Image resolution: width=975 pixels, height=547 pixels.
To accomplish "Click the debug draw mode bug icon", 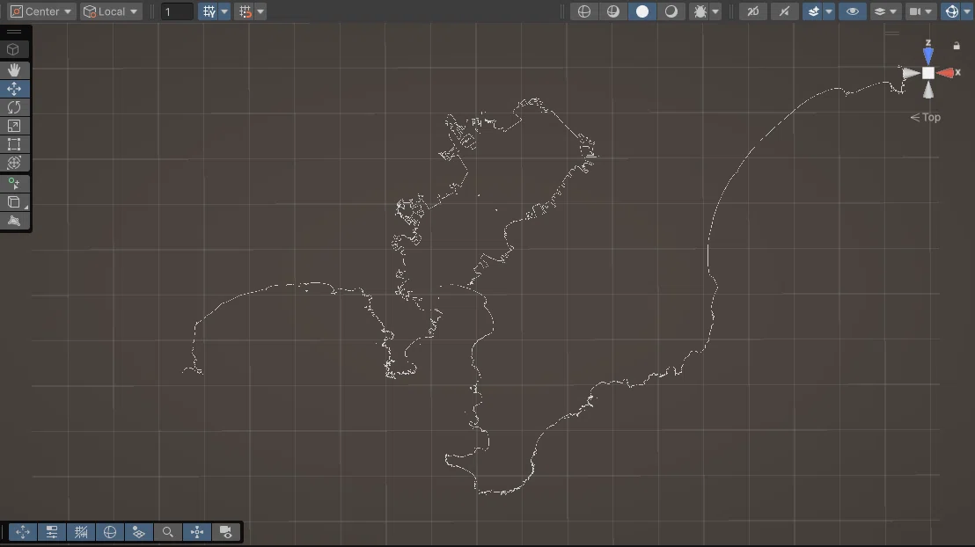I will point(700,11).
